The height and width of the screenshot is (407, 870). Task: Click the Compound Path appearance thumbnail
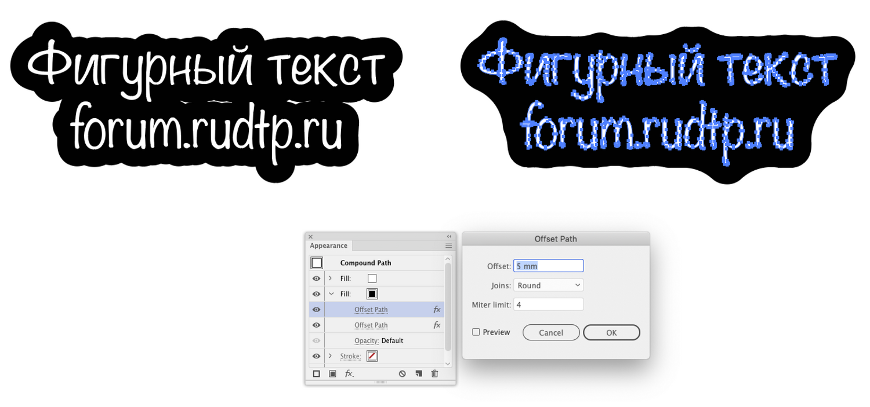317,263
